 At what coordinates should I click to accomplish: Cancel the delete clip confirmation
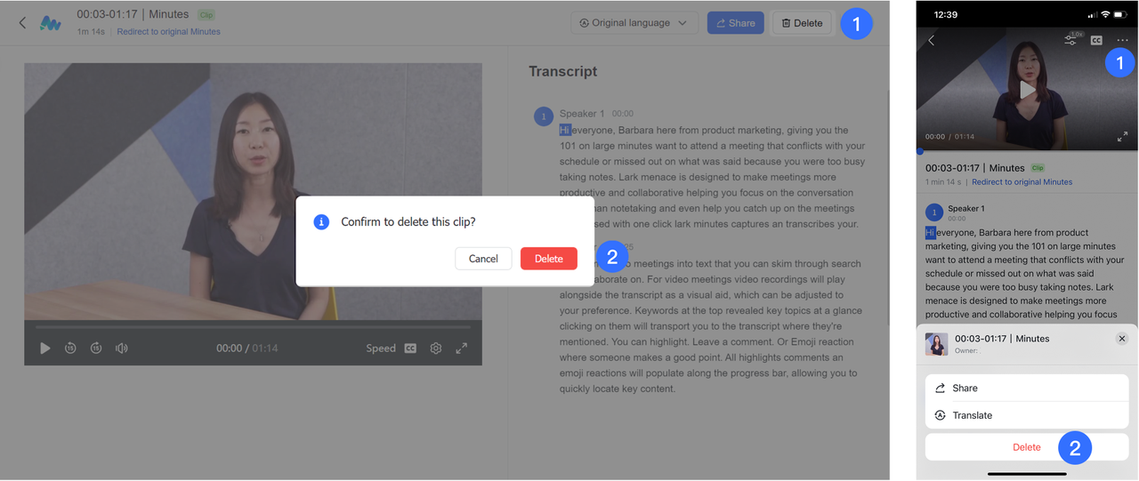(483, 259)
